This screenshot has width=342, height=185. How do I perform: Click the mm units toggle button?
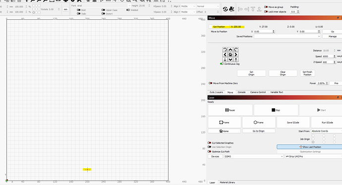click(x=65, y=9)
